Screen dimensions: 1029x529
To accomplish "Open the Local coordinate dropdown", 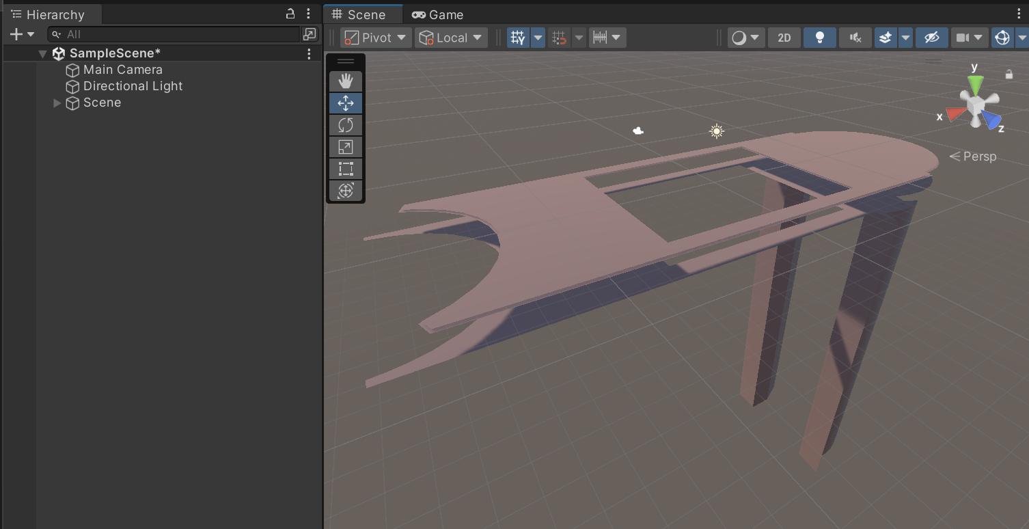I will [x=451, y=38].
